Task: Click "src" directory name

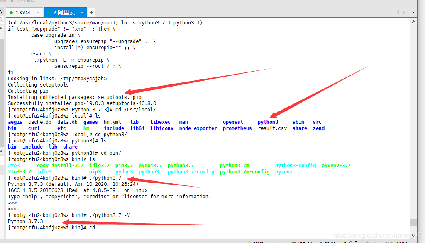Action: (x=317, y=122)
